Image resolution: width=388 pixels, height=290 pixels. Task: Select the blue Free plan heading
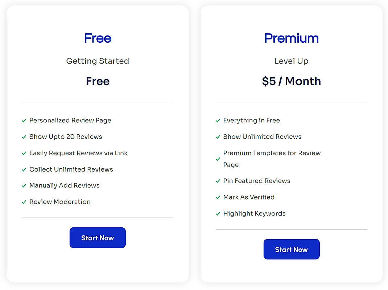[x=98, y=38]
